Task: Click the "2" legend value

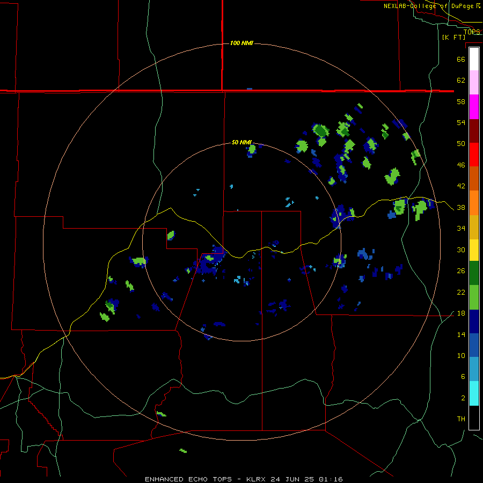Action: click(463, 398)
